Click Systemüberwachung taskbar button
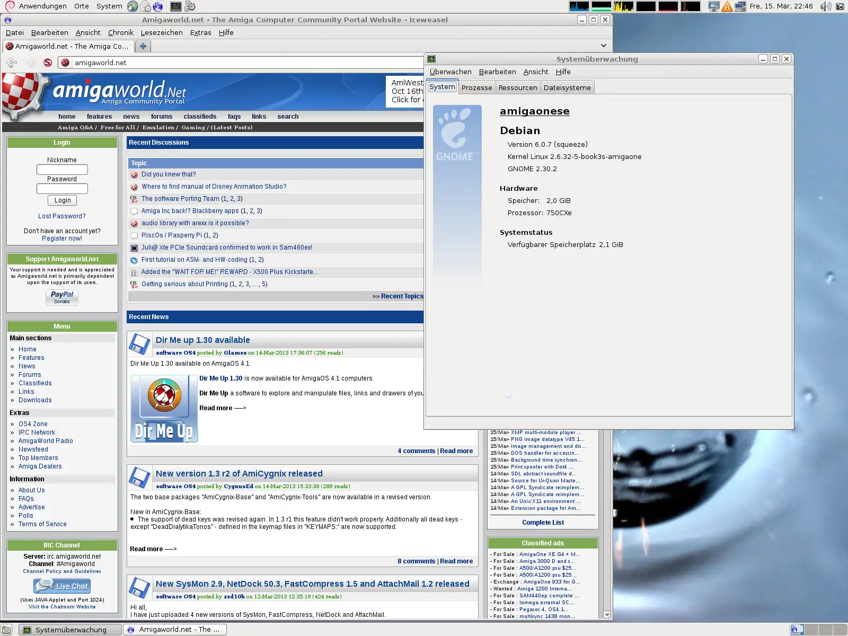Screen dimensions: 848x636 click(x=70, y=630)
